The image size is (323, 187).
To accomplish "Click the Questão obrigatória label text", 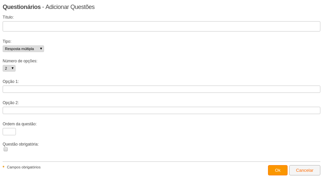I will pyautogui.click(x=21, y=144).
